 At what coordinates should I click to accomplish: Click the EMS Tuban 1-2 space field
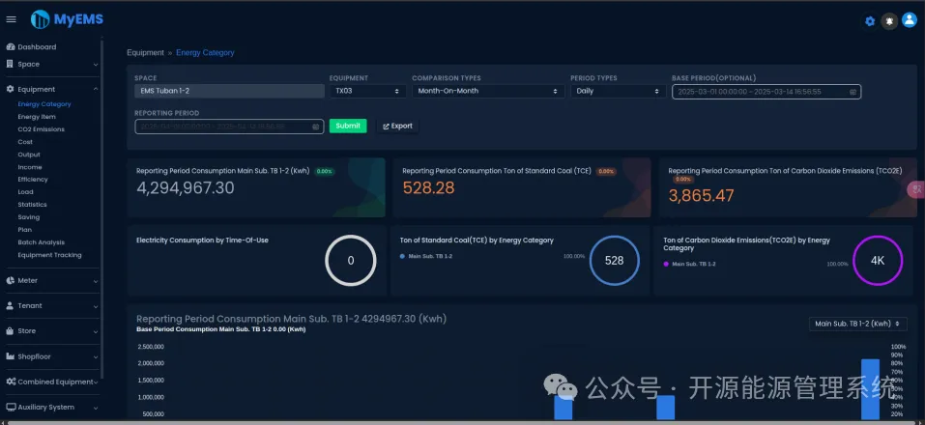229,92
